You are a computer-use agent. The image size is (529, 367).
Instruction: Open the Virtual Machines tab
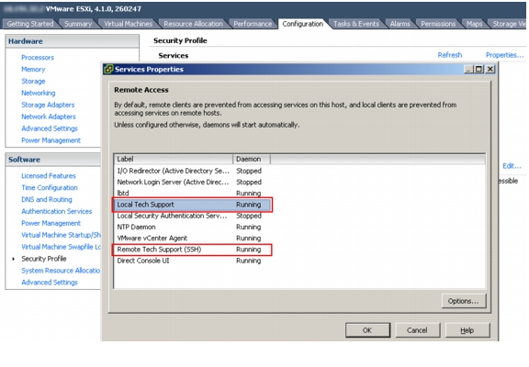tap(128, 24)
